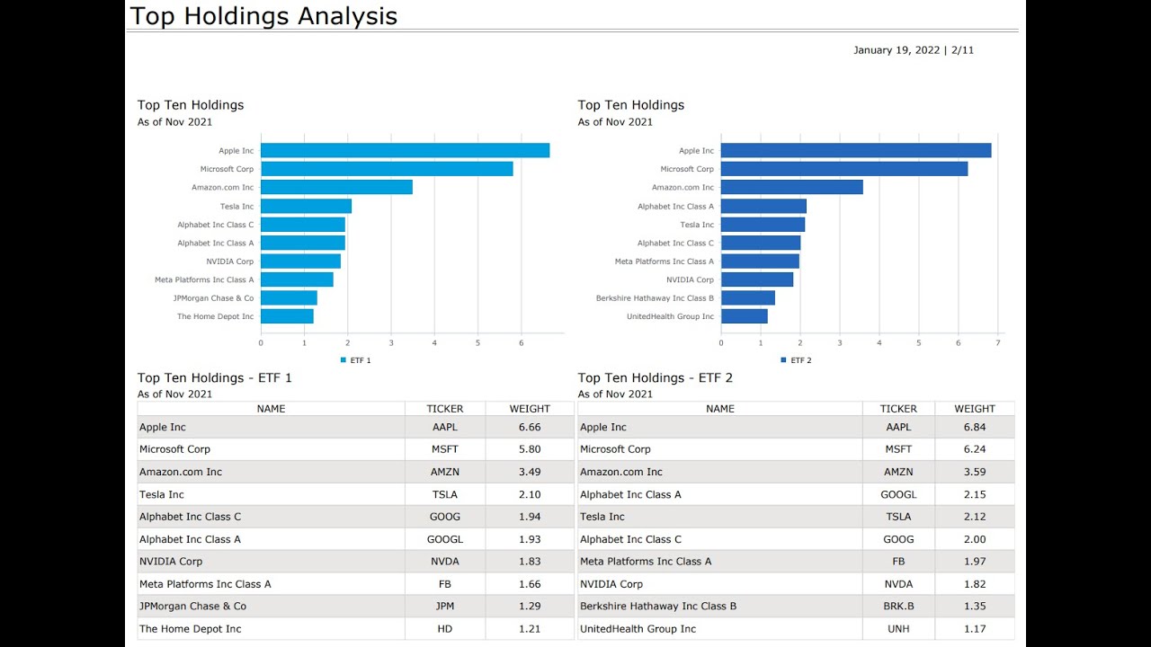
Task: Select the BRK.B ticker cell
Action: tap(898, 607)
